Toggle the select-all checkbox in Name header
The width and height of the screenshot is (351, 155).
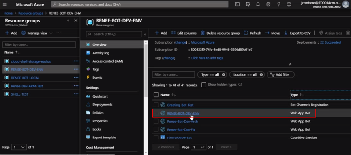[156, 95]
